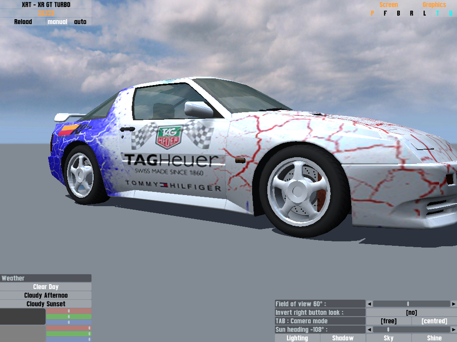This screenshot has width=457, height=342.
Task: Click the dark color swatch
Action: [23, 317]
